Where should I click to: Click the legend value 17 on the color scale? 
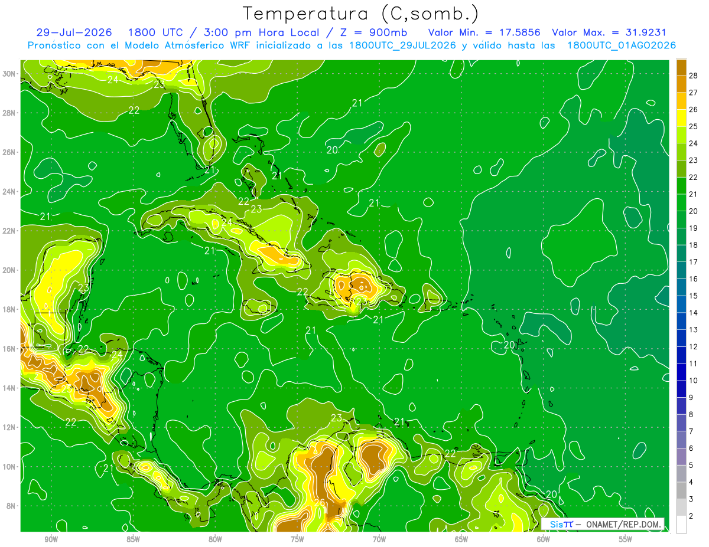(694, 262)
